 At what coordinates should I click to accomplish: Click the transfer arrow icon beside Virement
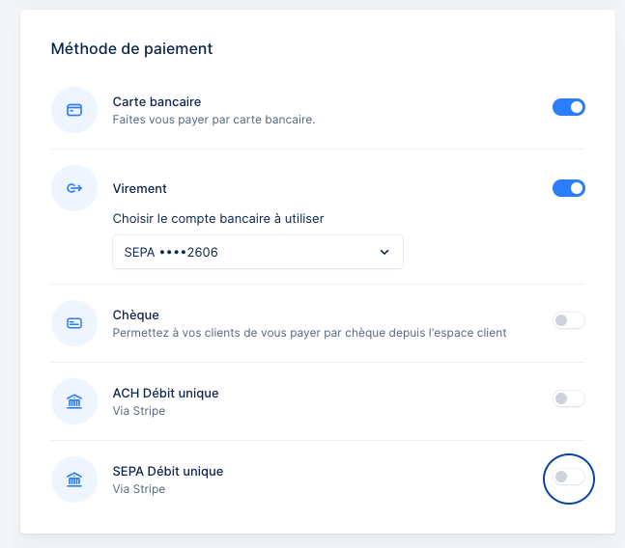click(74, 188)
